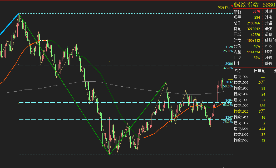Click the inner-volume ratio value 52%
The width and height of the screenshot is (276, 168).
pos(257,58)
